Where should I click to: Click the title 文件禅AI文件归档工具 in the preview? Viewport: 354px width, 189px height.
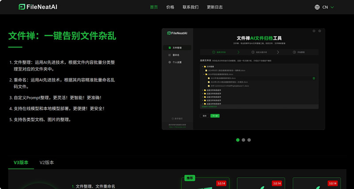[259, 38]
